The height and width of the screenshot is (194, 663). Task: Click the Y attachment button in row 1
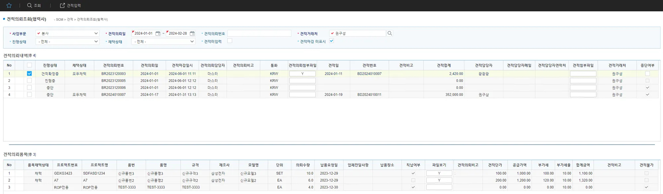pyautogui.click(x=302, y=74)
